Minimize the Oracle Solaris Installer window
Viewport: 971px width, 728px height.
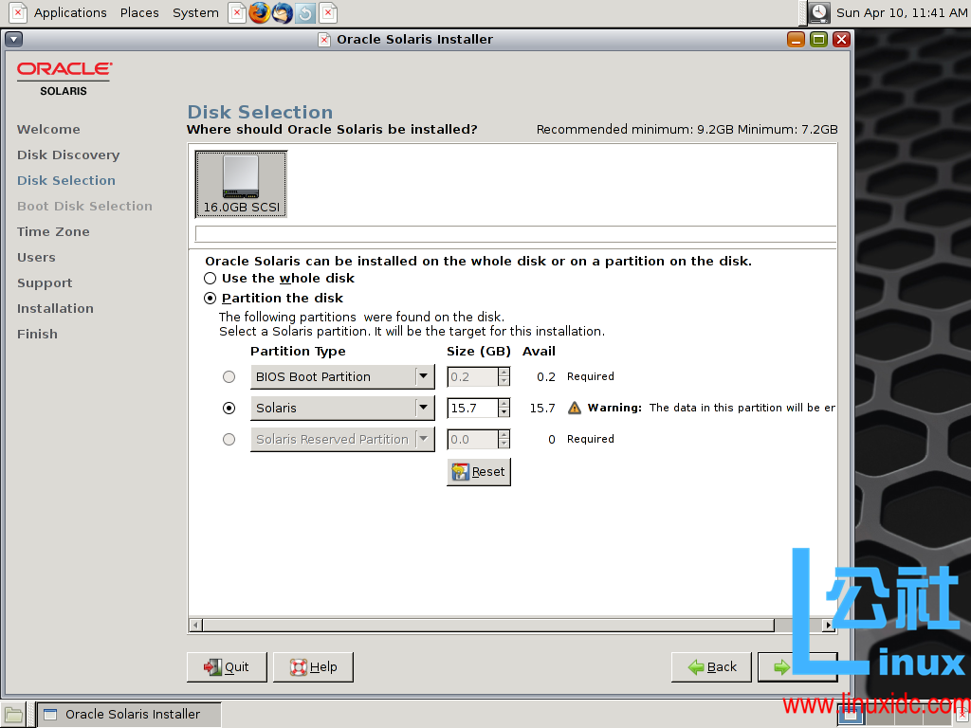pos(796,40)
